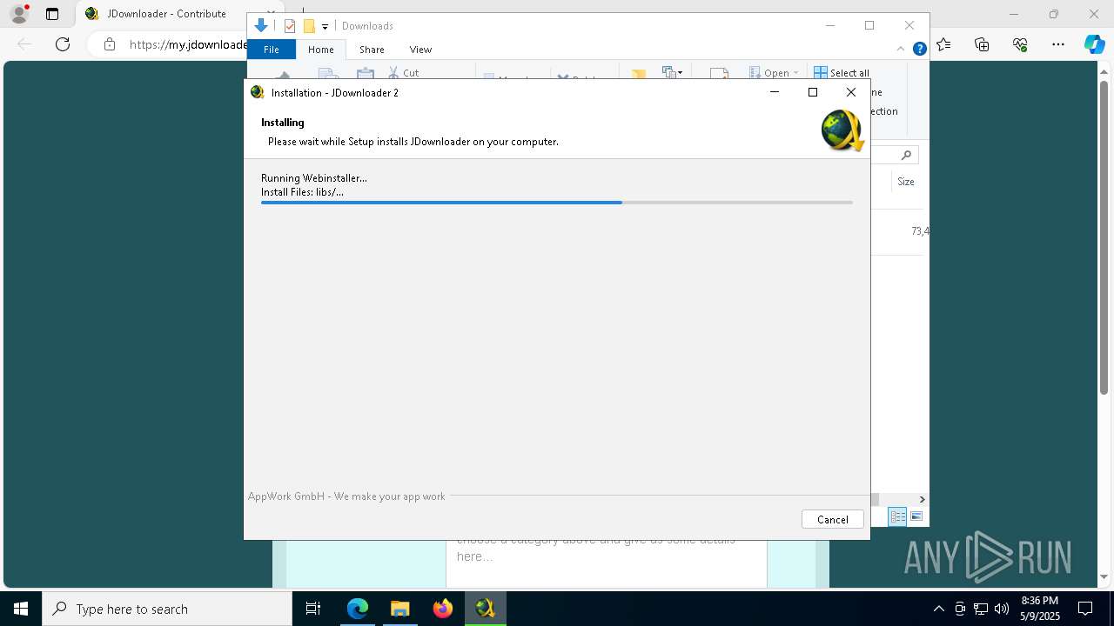Open the Windows Start menu
The image size is (1114, 626).
[21, 609]
